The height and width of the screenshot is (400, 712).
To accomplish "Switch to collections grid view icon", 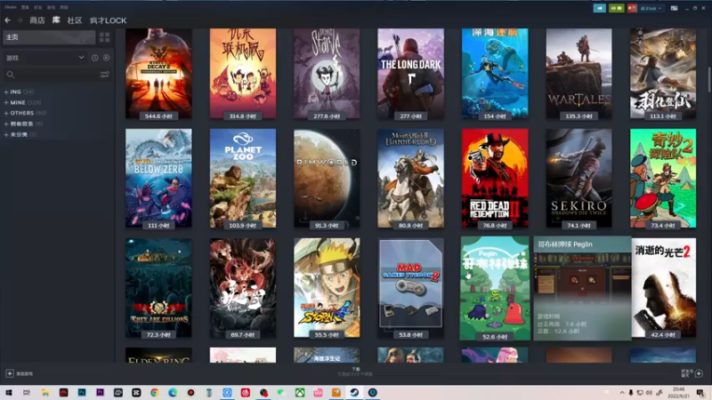I will click(x=104, y=37).
